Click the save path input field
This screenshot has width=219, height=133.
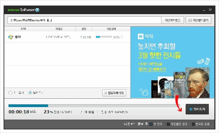pos(84,20)
